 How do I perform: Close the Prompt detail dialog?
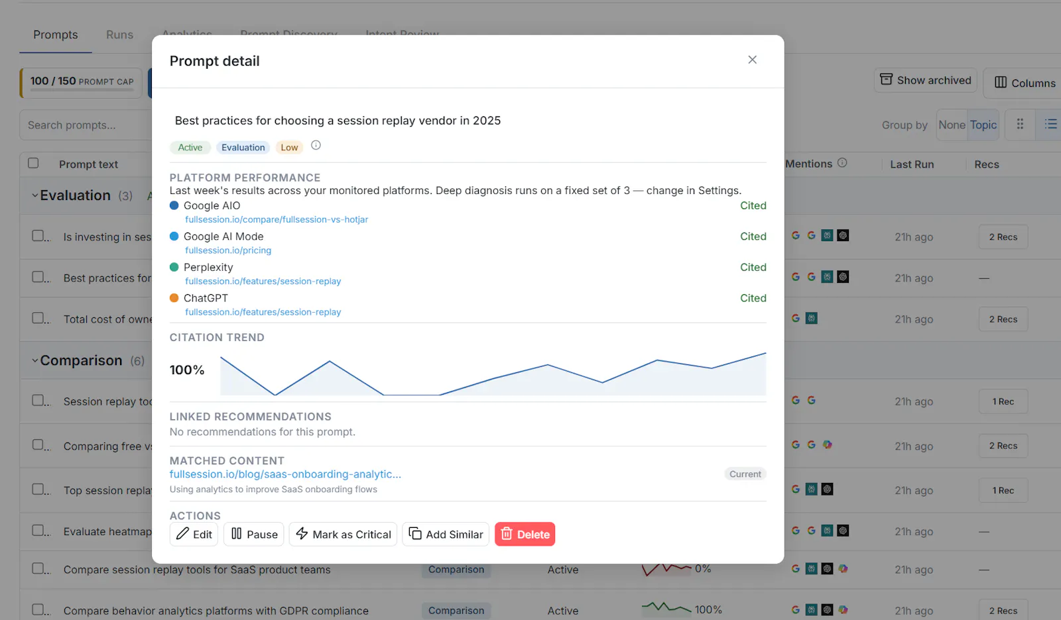[752, 60]
